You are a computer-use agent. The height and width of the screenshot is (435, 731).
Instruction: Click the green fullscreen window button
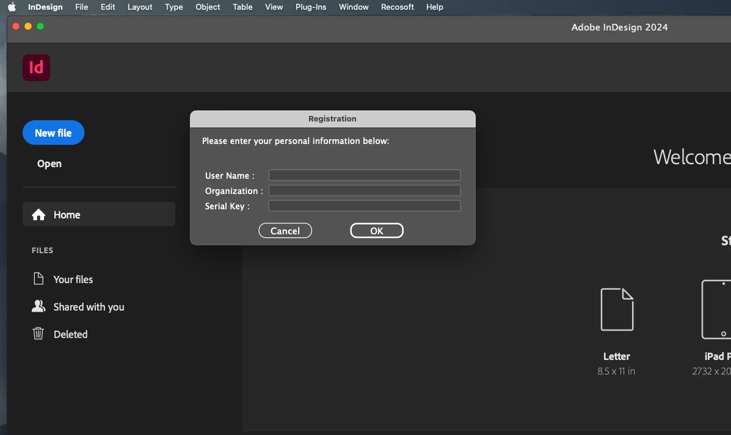point(40,26)
